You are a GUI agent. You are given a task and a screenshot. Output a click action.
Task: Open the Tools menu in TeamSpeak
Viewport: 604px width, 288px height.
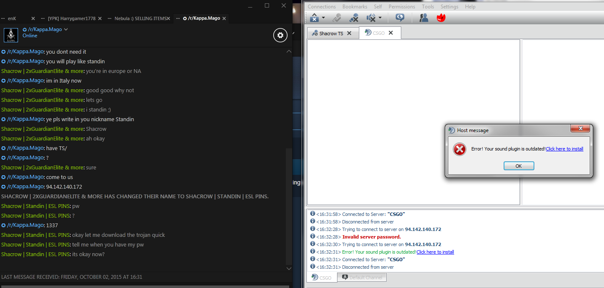coord(428,7)
